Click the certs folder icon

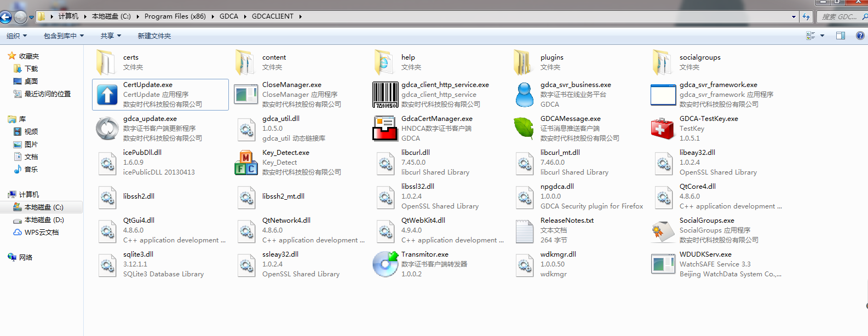(106, 62)
